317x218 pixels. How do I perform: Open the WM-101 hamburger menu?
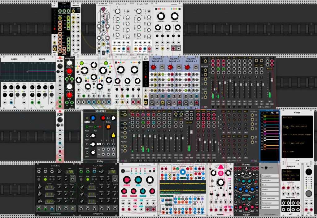[x=277, y=113]
